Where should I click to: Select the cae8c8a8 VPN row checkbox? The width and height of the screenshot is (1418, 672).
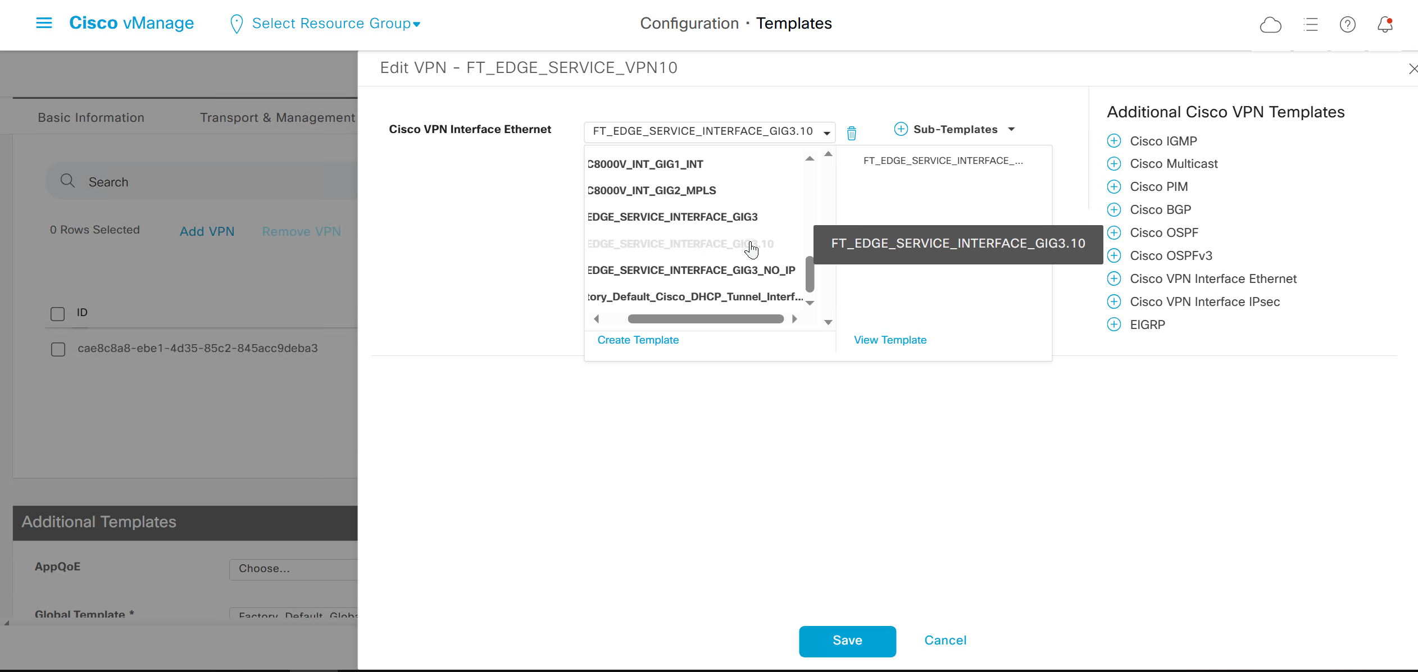pyautogui.click(x=58, y=349)
